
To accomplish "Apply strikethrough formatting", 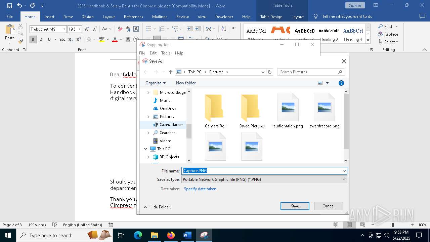I will click(62, 39).
